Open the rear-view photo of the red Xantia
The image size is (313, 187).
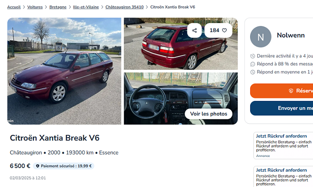pos(181,44)
